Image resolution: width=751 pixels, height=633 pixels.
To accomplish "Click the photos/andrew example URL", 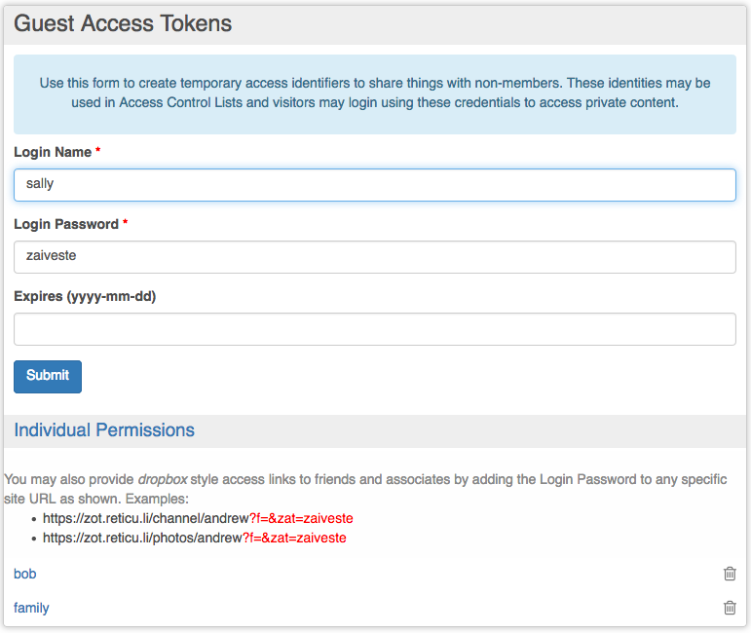I will tap(195, 538).
